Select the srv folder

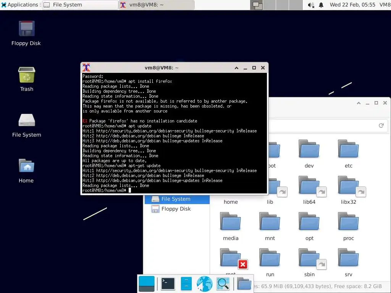click(x=348, y=262)
